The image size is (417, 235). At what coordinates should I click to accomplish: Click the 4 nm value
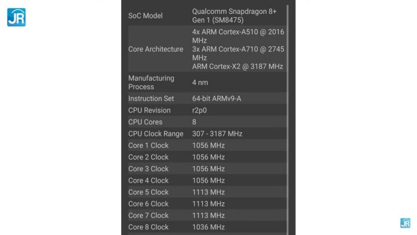click(200, 82)
